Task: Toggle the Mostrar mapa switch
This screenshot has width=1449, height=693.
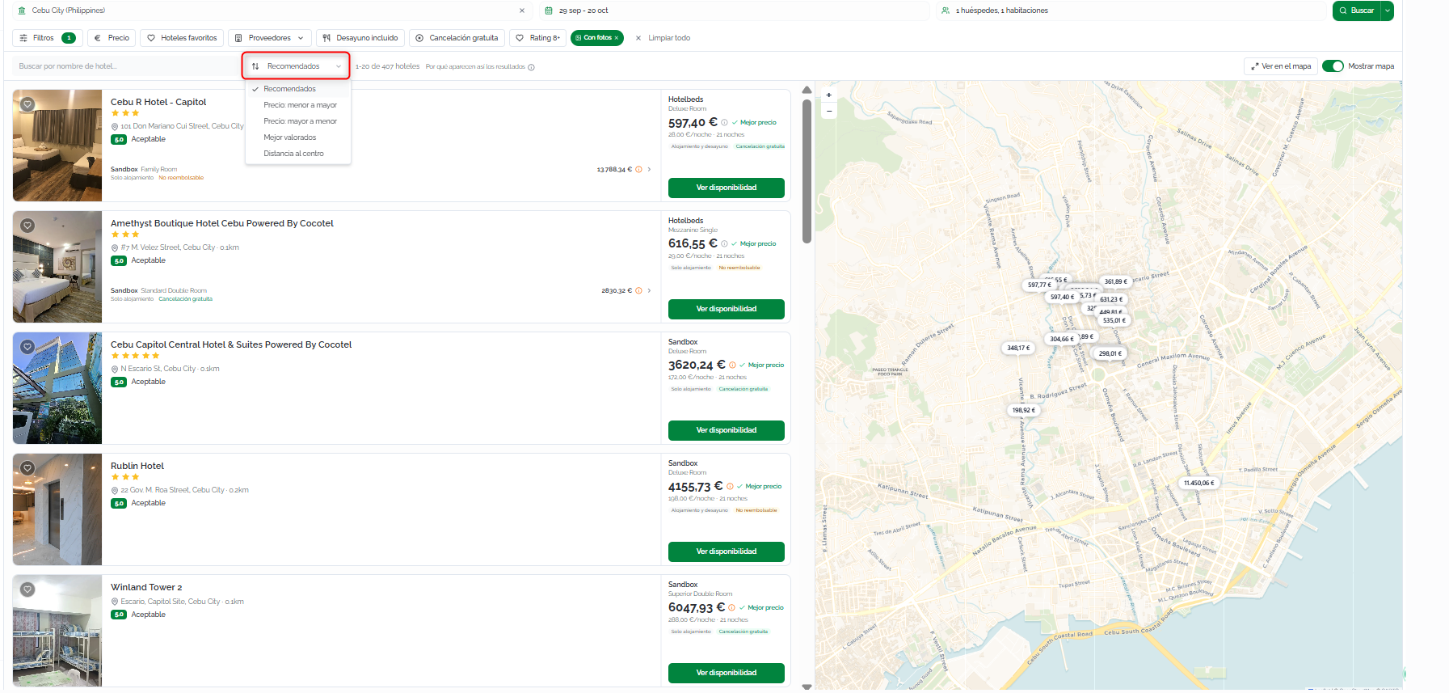Action: point(1333,66)
